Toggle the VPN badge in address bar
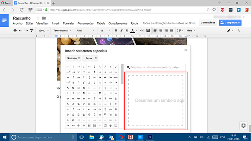This screenshot has width=251, height=141. coord(39,10)
